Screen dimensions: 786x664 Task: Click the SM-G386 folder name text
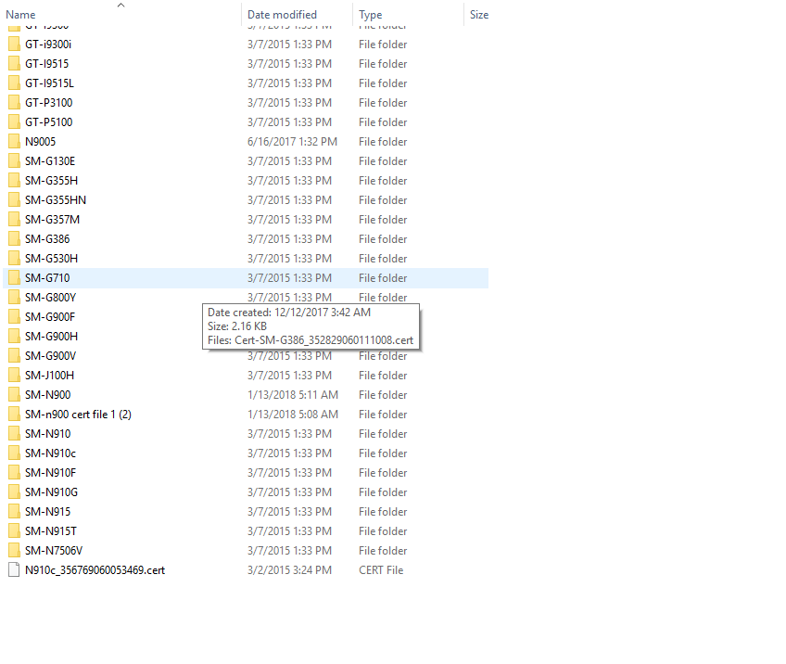point(47,239)
